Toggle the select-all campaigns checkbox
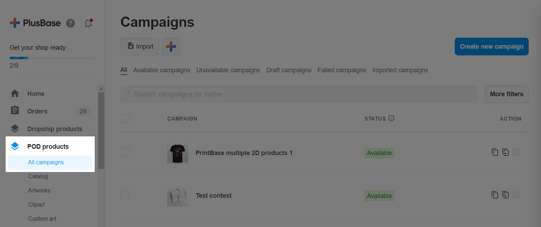Image resolution: width=541 pixels, height=227 pixels. point(125,119)
